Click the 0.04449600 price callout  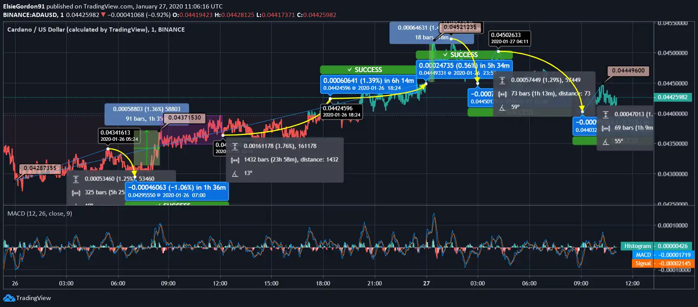tap(628, 71)
